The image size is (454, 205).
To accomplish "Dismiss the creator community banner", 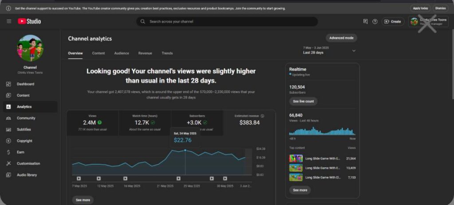I will [440, 8].
